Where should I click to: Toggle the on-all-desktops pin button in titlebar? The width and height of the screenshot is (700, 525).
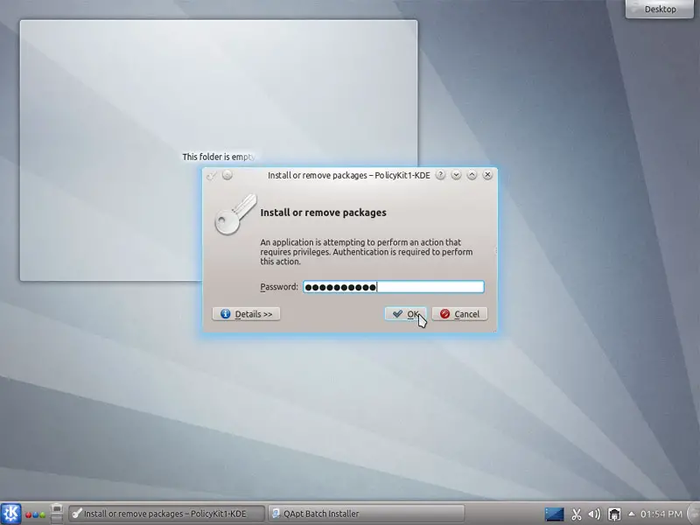pos(227,175)
